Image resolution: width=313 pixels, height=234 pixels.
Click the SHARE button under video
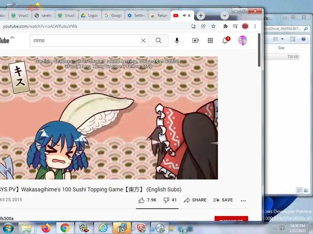pos(195,200)
